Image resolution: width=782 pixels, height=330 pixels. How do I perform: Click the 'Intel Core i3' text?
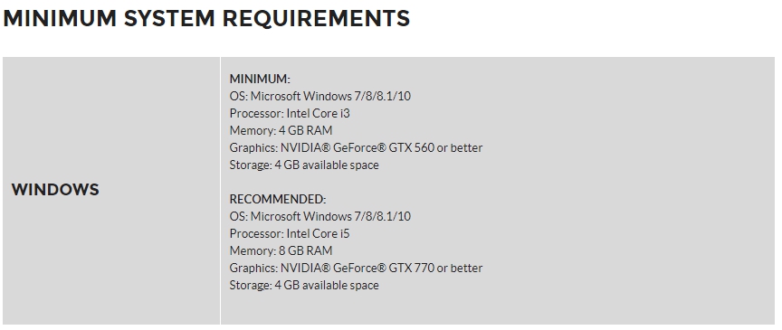[319, 113]
